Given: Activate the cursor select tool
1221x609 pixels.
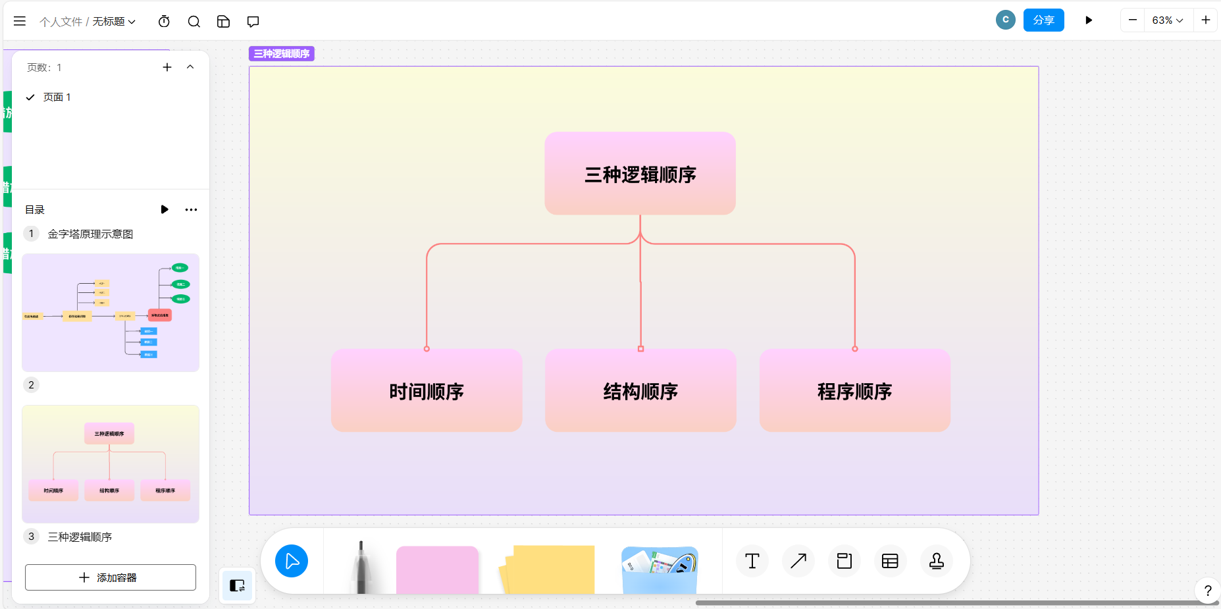Looking at the screenshot, I should click(292, 561).
